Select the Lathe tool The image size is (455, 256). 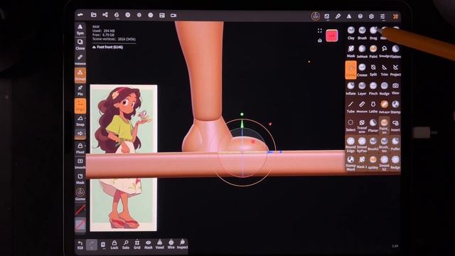(373, 107)
